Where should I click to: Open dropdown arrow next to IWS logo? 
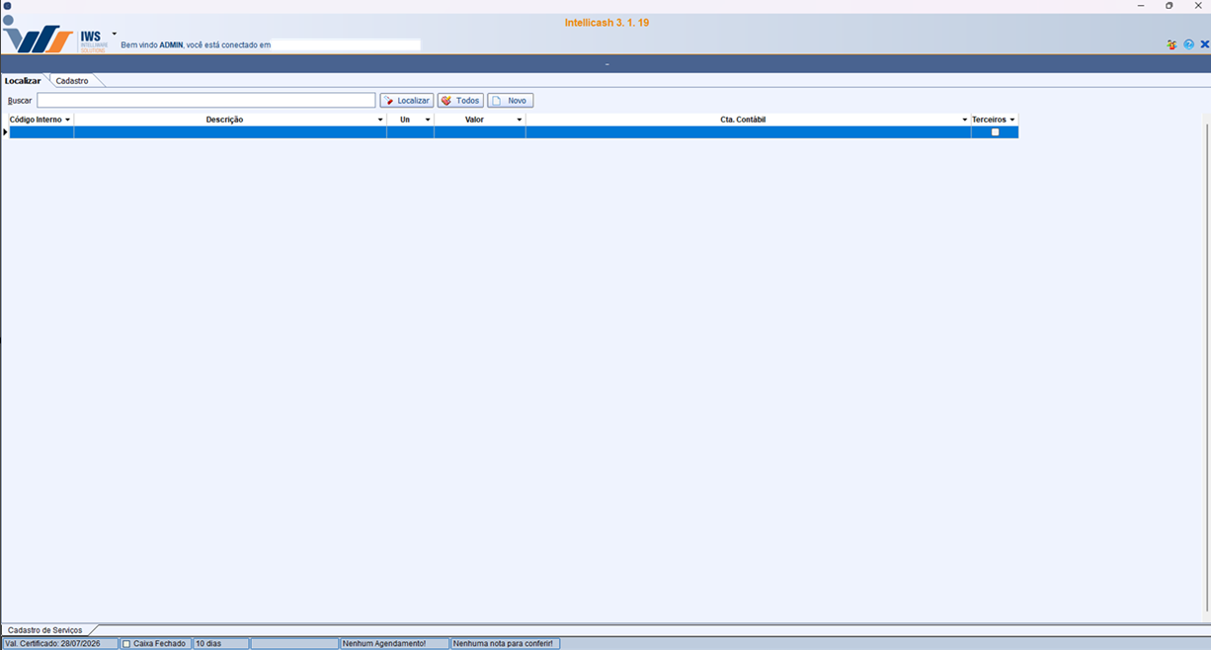114,34
